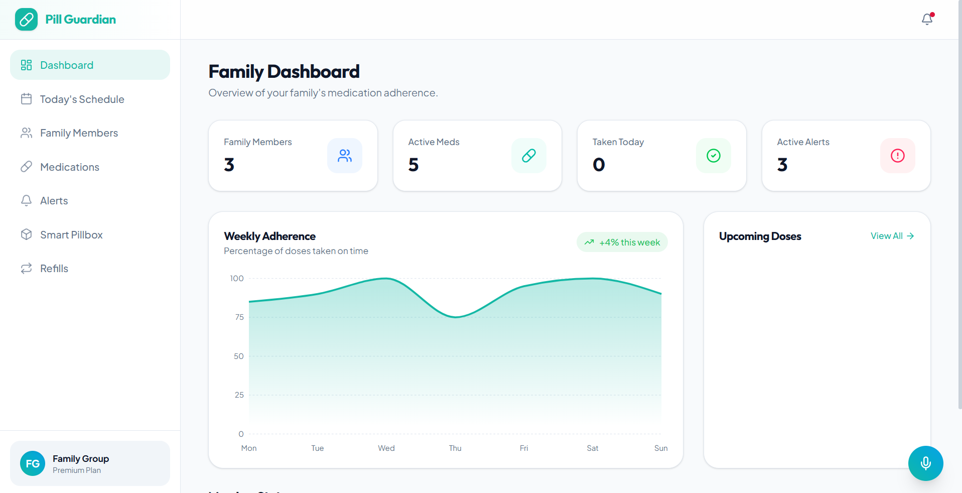Click the Mon label on the chart axis
Screen dimensions: 962x493
pos(249,448)
